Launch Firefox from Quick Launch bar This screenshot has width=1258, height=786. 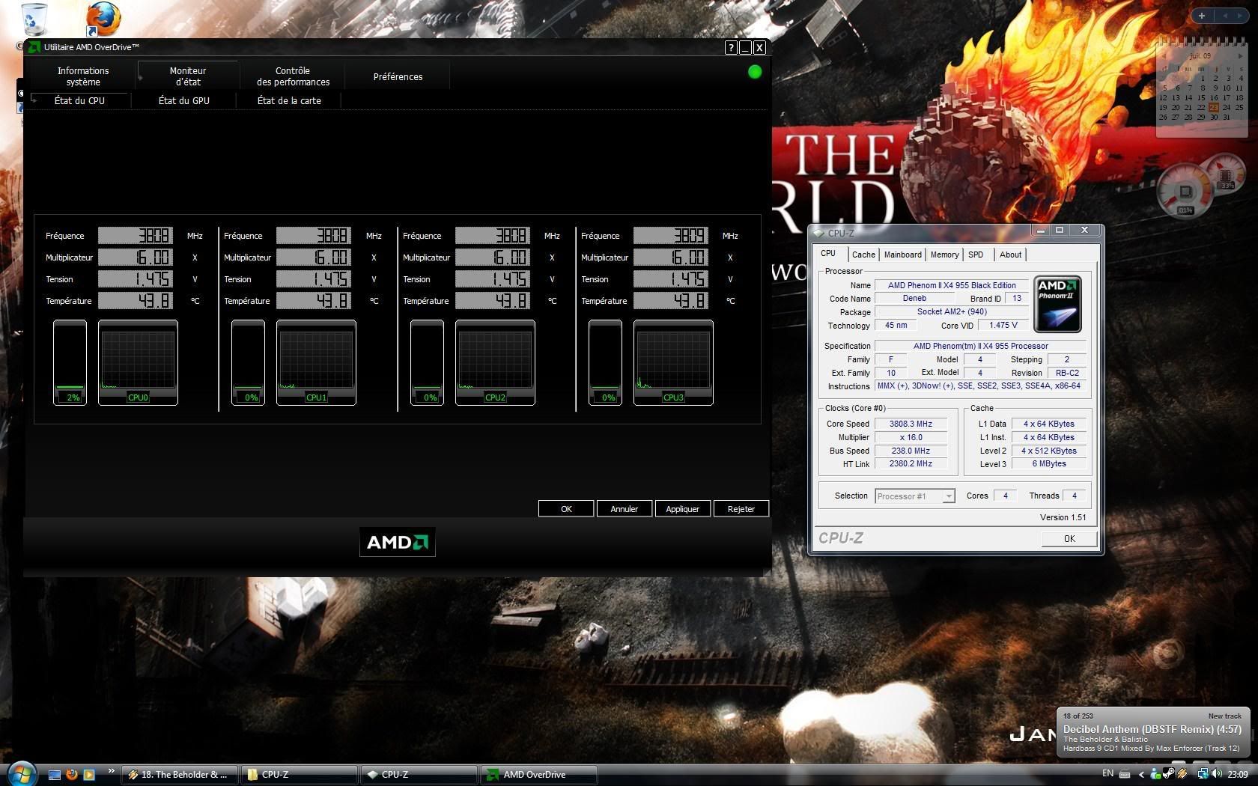coord(72,775)
